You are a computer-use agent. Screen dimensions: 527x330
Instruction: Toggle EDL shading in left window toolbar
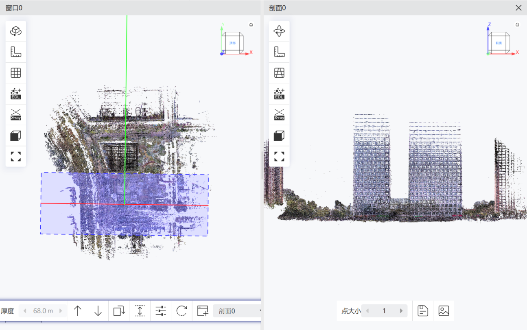point(15,94)
